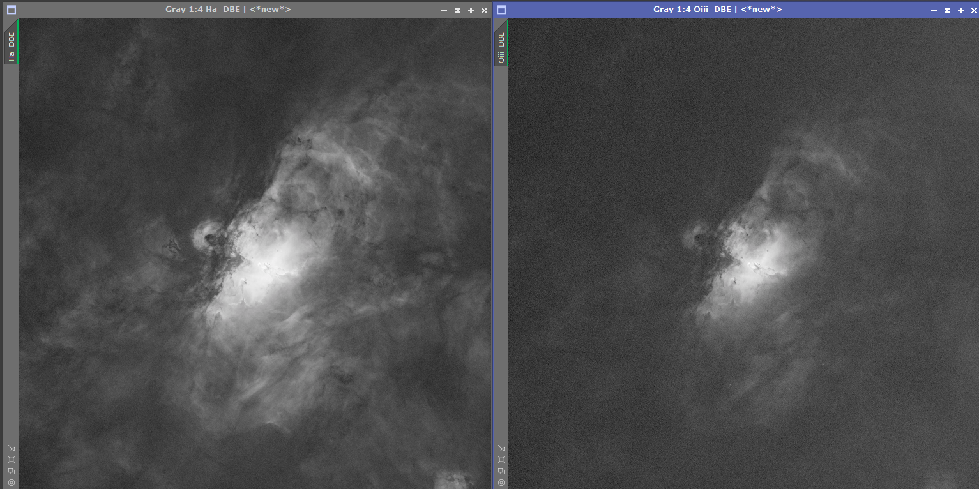Click the fit-view square icon in Ha_DBE window
This screenshot has height=489, width=979.
pyautogui.click(x=11, y=460)
